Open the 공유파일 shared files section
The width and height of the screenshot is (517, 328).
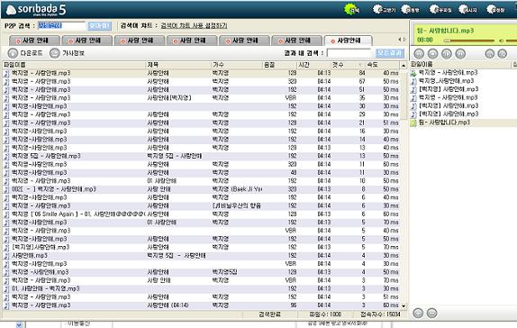(440, 9)
